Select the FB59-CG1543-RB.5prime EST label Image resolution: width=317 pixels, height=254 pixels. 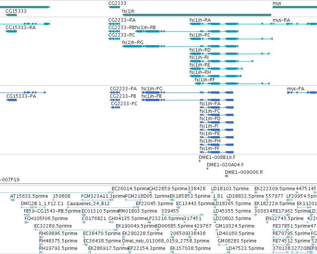tap(52, 211)
